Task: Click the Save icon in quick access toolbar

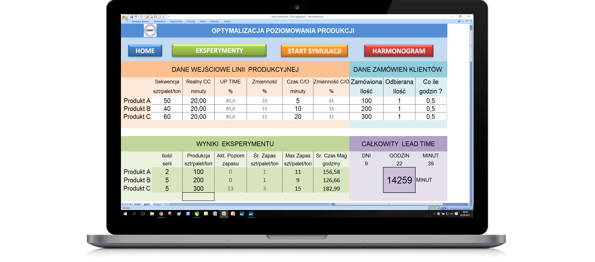Action: point(132,17)
